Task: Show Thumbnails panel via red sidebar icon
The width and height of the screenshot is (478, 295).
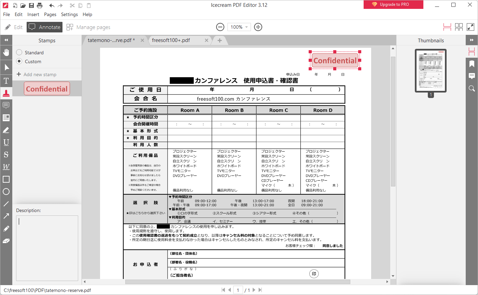Action: (472, 52)
